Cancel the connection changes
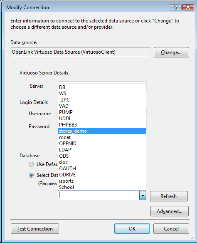197x243 pixels. pyautogui.click(x=171, y=228)
